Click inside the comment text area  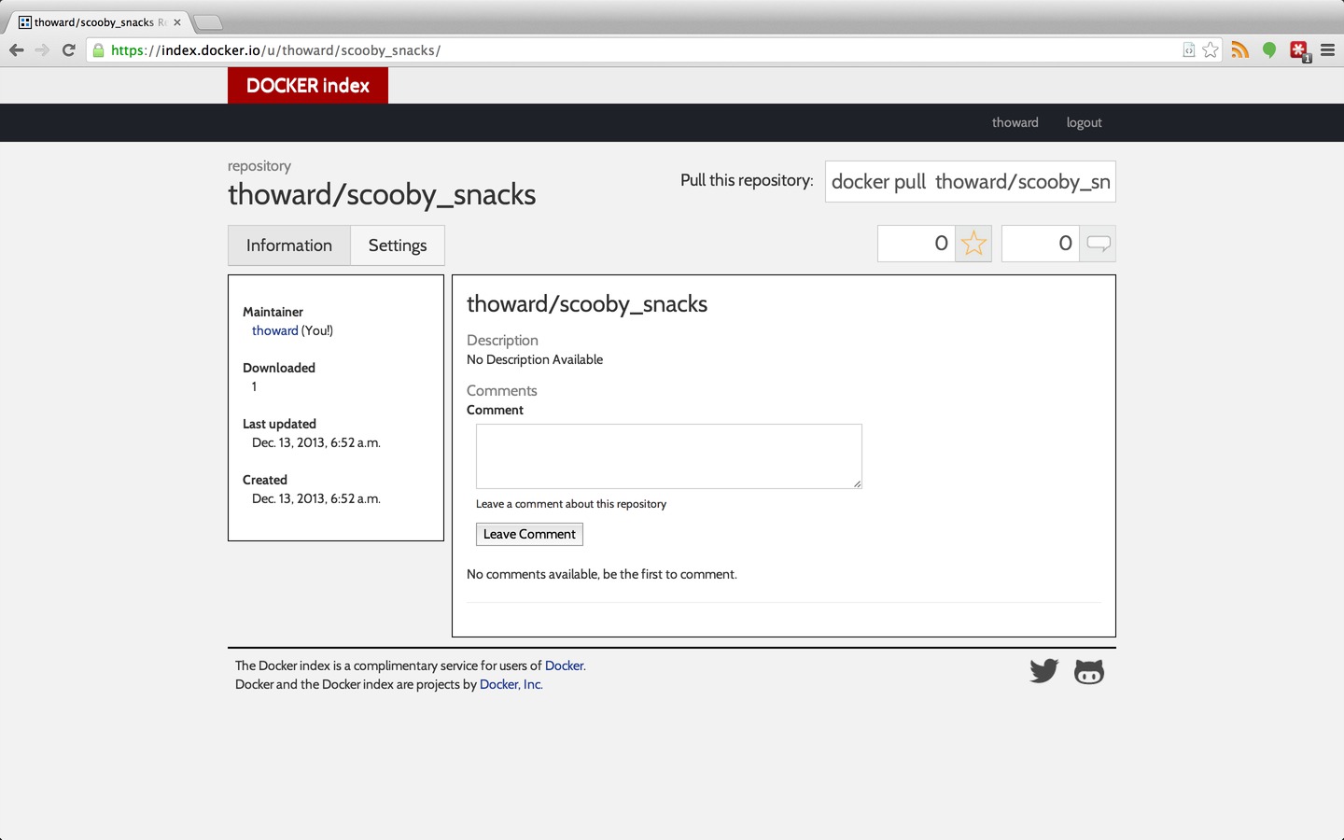tap(668, 455)
